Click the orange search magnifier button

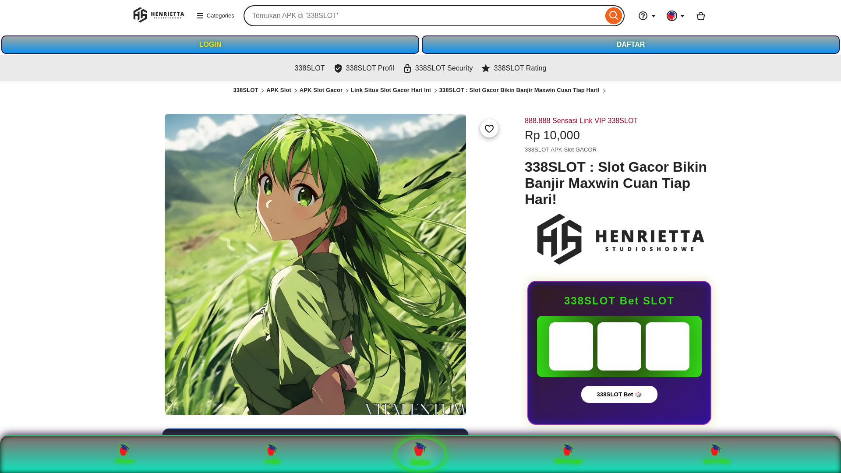[x=613, y=16]
